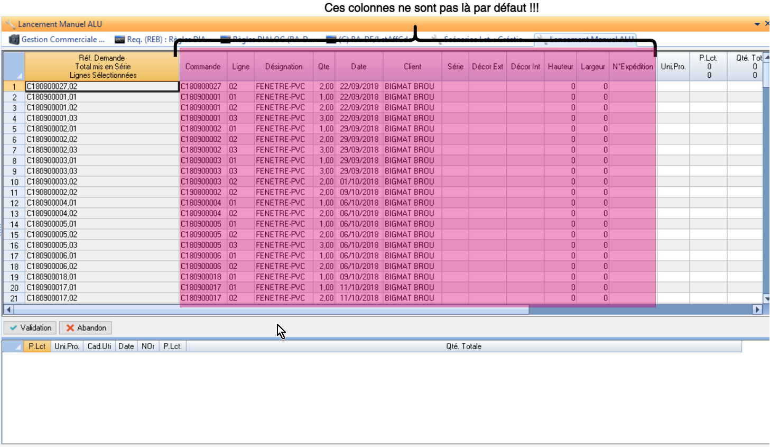Sort by the Commande column header
Image resolution: width=770 pixels, height=447 pixels.
(x=203, y=67)
